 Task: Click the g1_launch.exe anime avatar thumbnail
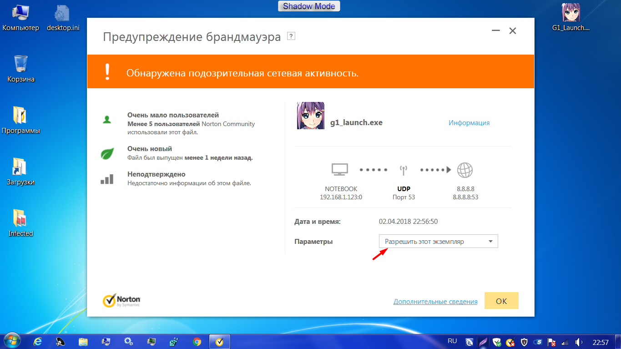(x=311, y=116)
